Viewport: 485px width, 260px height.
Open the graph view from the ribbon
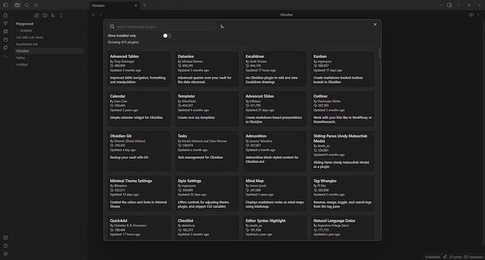coord(6,24)
